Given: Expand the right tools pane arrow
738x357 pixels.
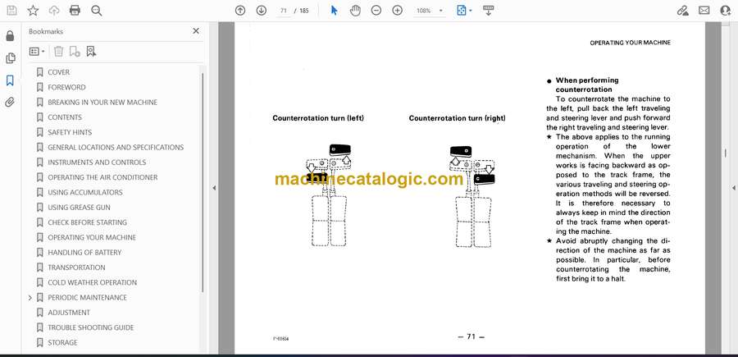Looking at the screenshot, I should 733,188.
